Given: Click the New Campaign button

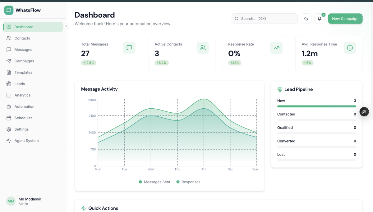Looking at the screenshot, I should pyautogui.click(x=345, y=19).
